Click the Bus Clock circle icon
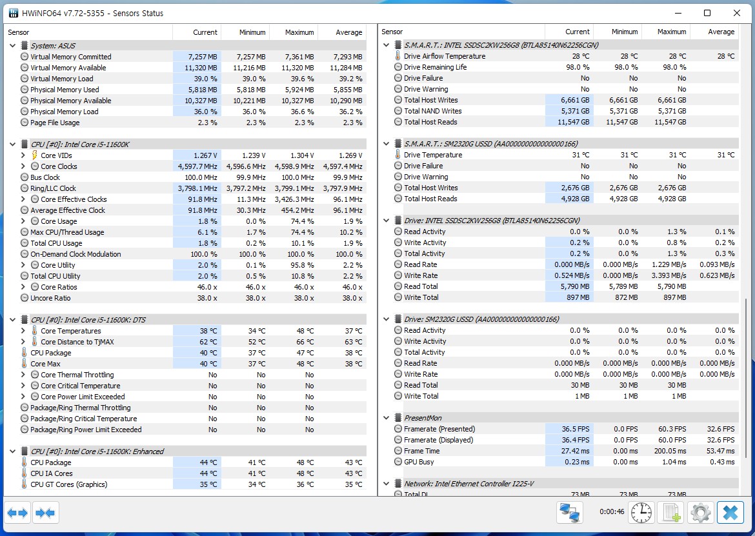The width and height of the screenshot is (755, 536). click(24, 177)
